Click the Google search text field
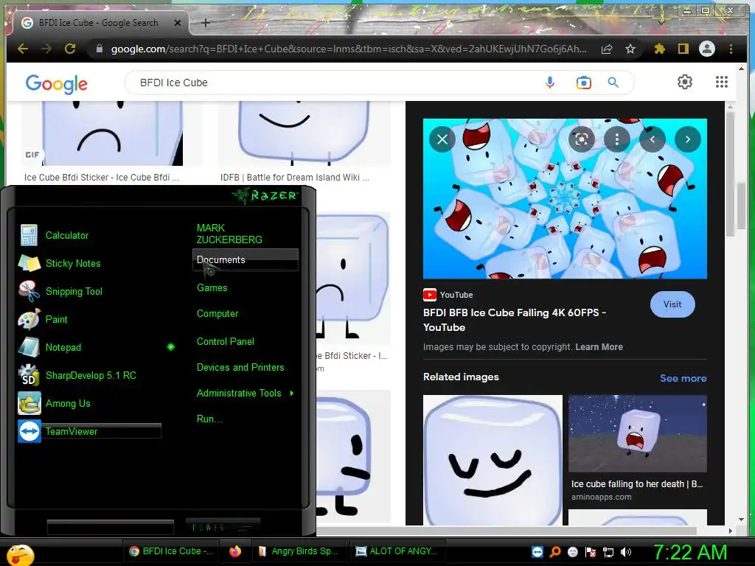Viewport: 755px width, 566px height. 337,83
